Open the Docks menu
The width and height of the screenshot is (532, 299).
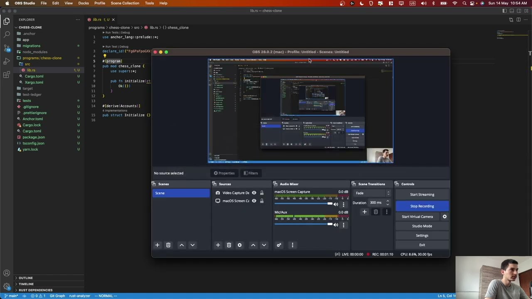(x=84, y=3)
